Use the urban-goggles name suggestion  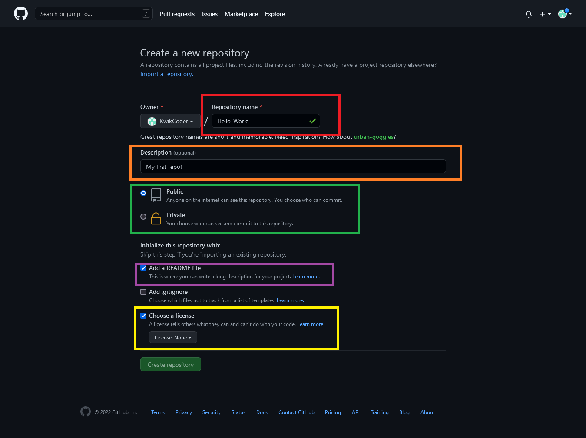point(374,137)
